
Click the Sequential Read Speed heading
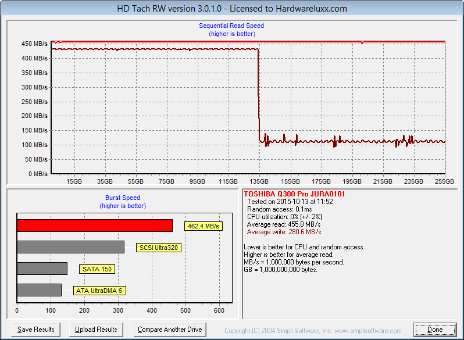coord(231,26)
